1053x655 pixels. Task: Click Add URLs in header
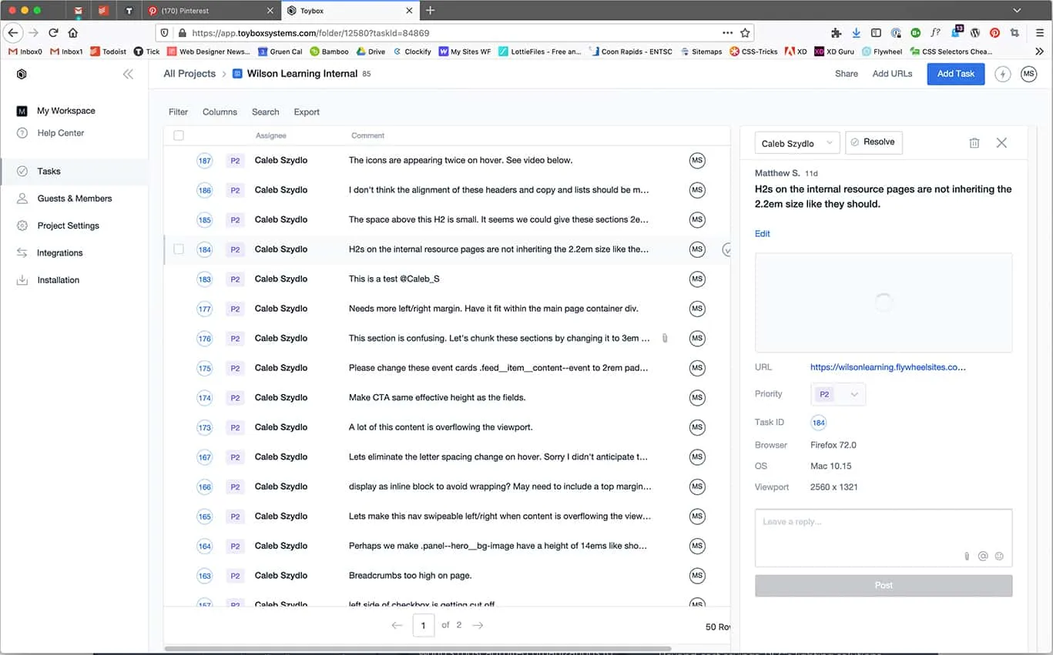click(x=892, y=74)
